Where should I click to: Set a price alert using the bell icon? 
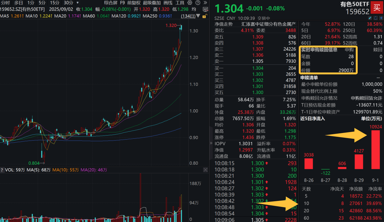click(376, 18)
